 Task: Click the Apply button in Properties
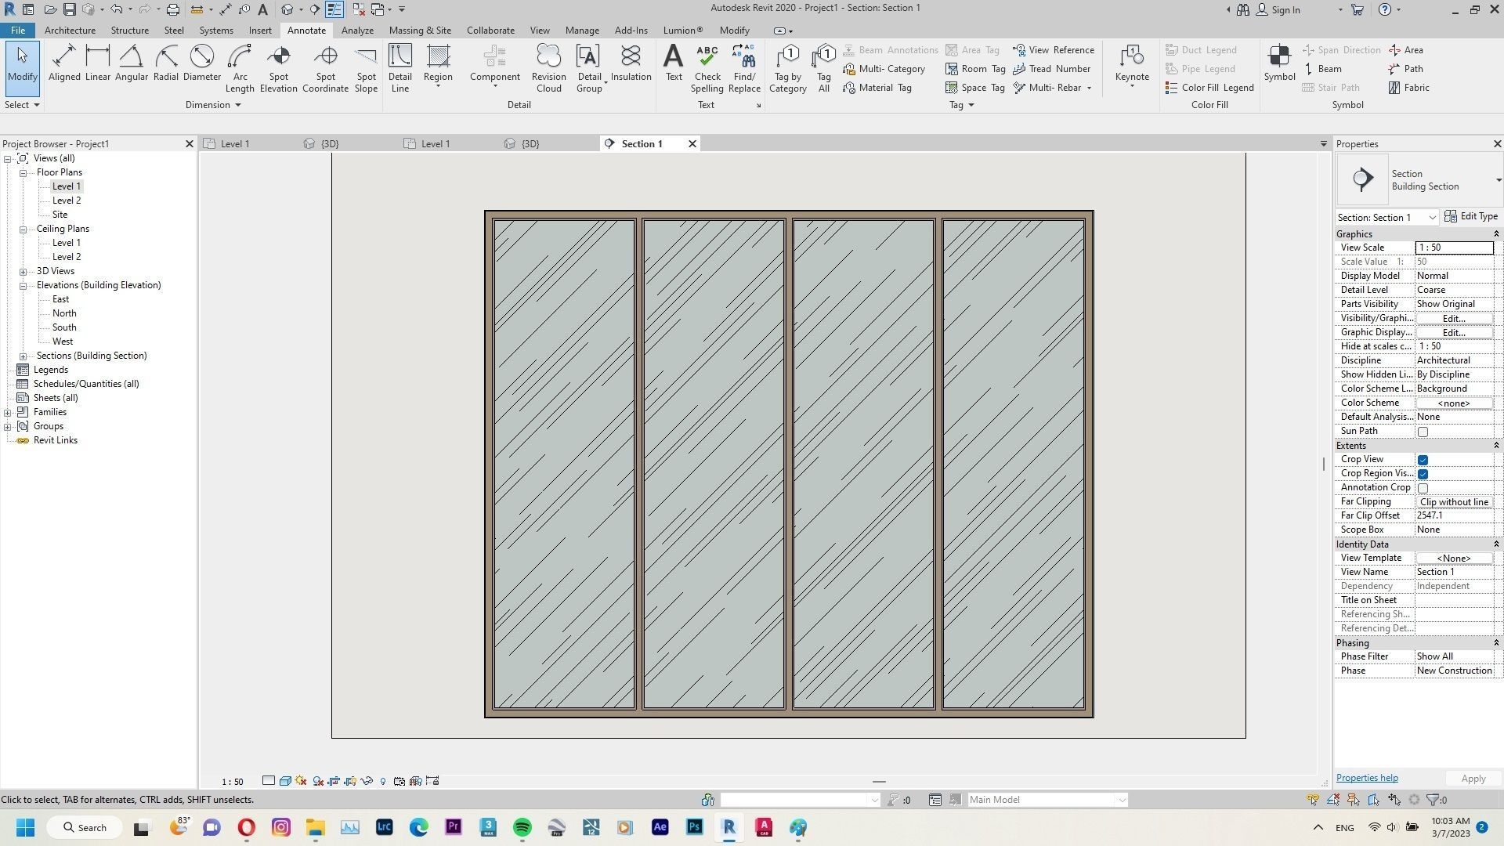(x=1472, y=778)
